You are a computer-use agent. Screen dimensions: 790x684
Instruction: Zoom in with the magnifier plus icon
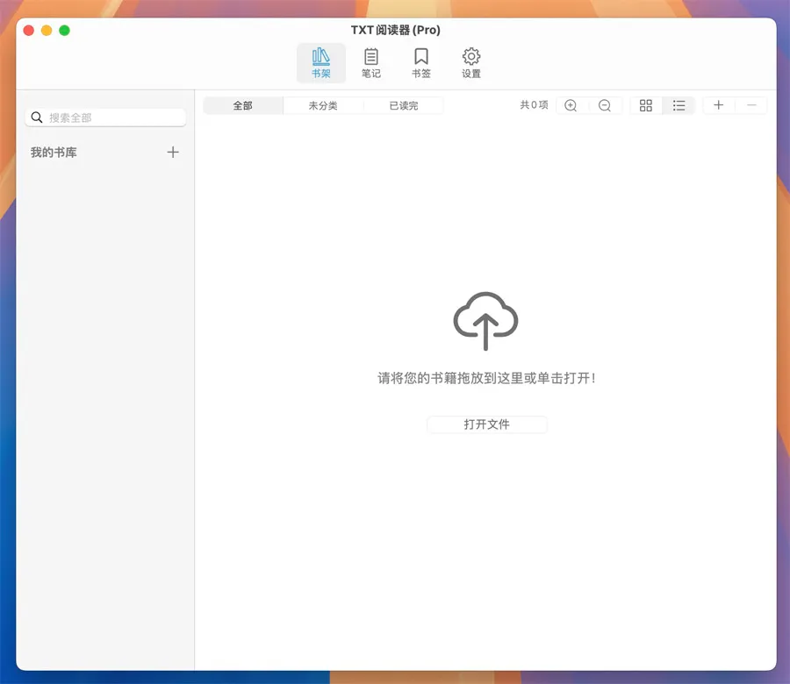click(x=571, y=106)
